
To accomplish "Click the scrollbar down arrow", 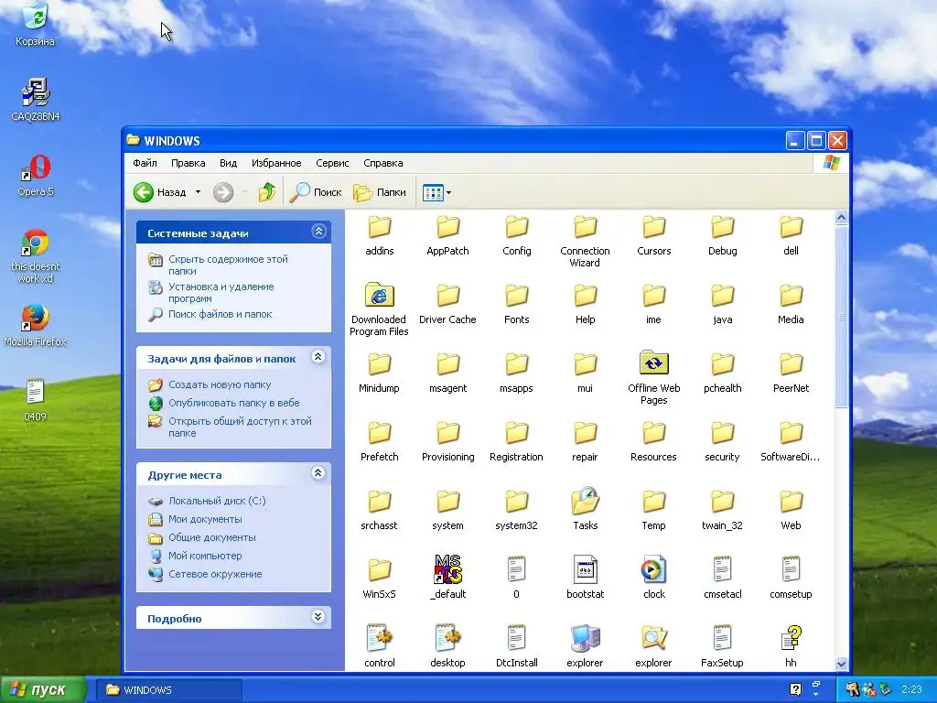I will click(x=842, y=664).
